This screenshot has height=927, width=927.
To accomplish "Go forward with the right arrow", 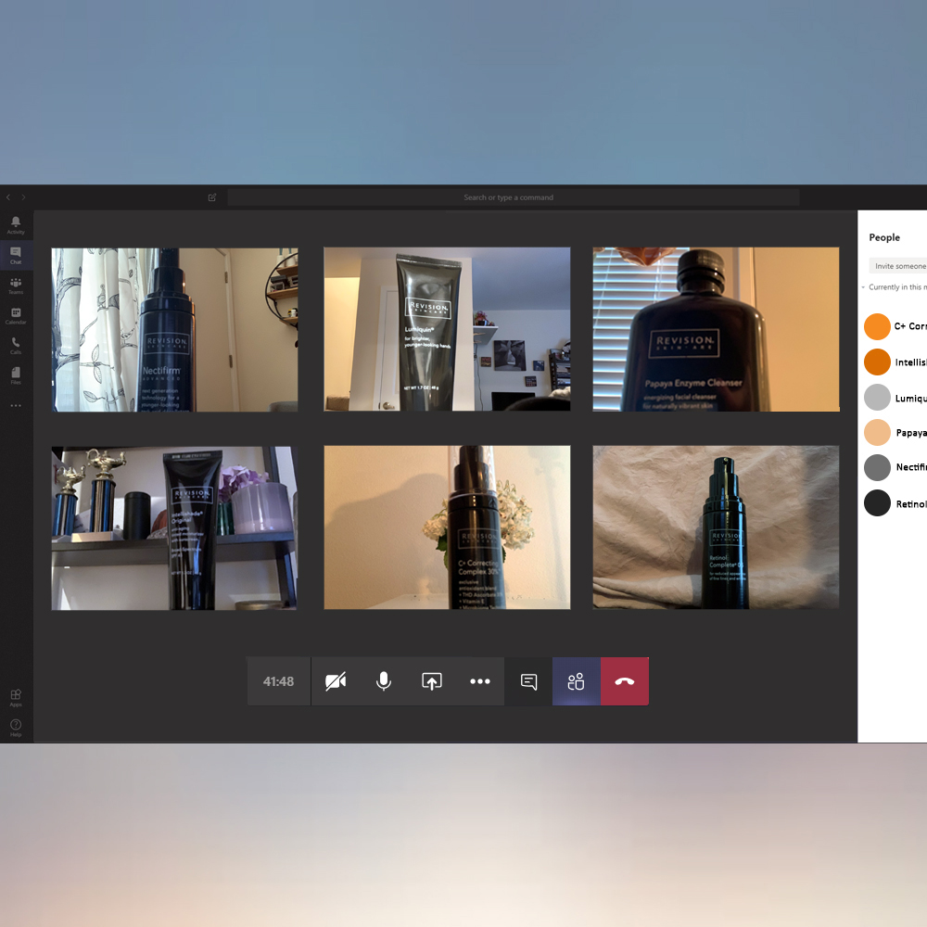I will coord(24,197).
